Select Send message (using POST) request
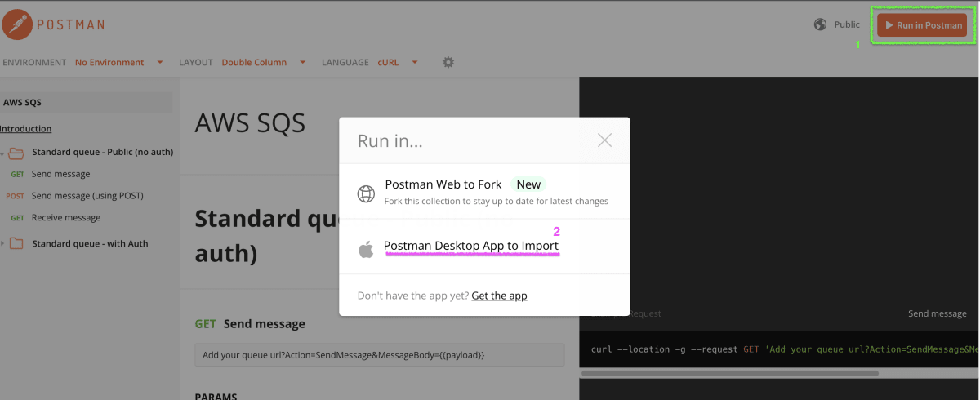Image resolution: width=980 pixels, height=400 pixels. coord(87,196)
